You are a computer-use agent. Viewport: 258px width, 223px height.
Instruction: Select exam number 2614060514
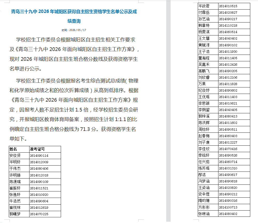pos(228,32)
